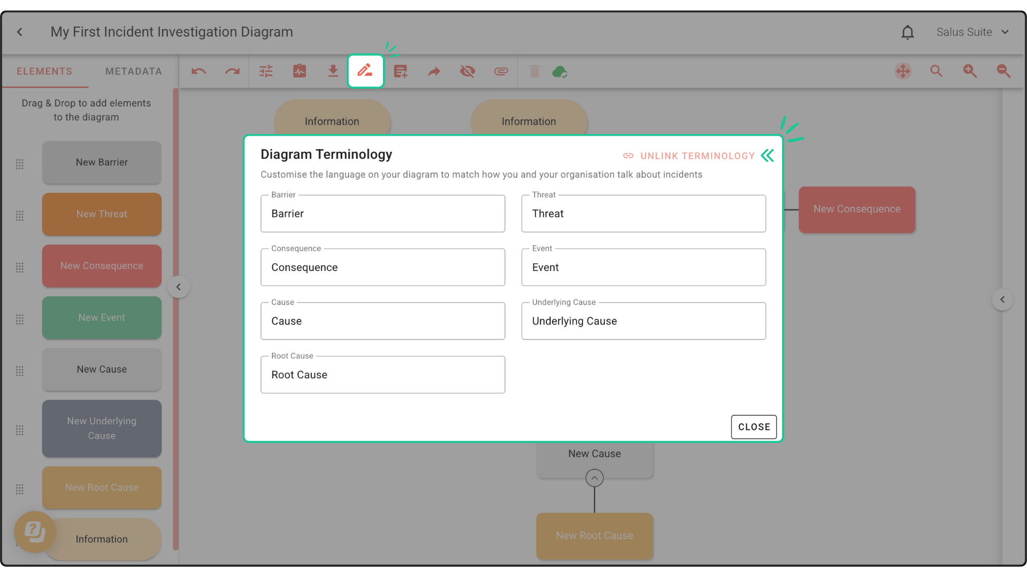1027x577 pixels.
Task: Click the undo arrow icon
Action: tap(199, 71)
